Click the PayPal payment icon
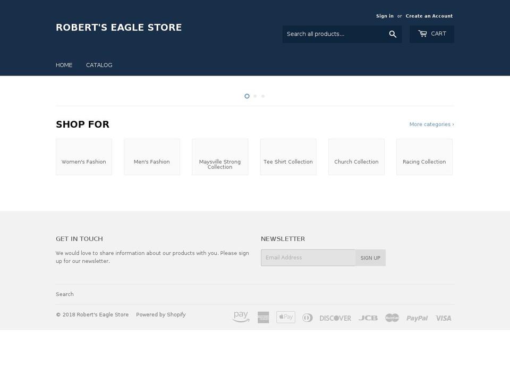 click(417, 318)
